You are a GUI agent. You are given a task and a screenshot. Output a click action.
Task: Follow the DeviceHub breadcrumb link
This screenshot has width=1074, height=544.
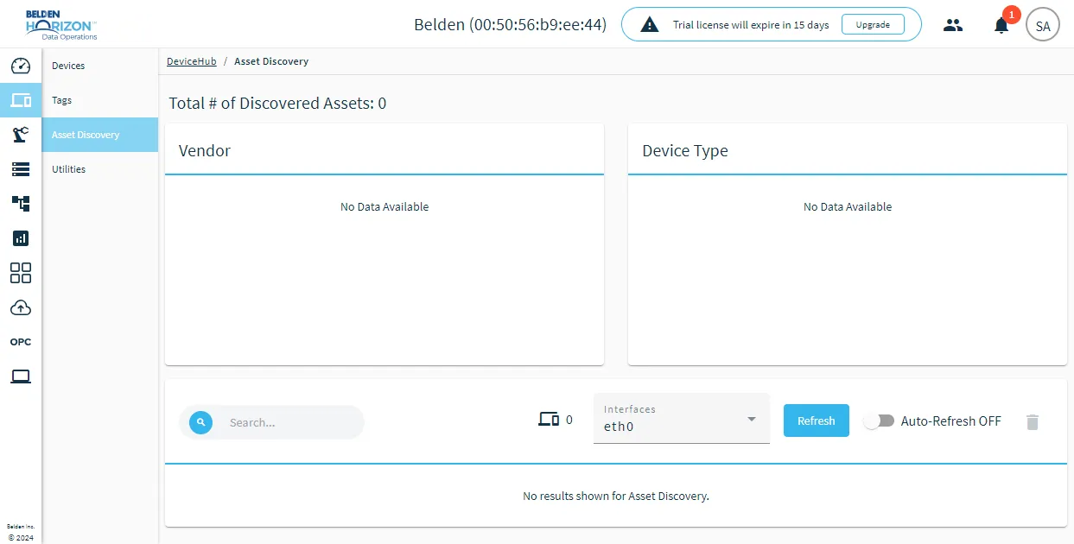point(192,61)
